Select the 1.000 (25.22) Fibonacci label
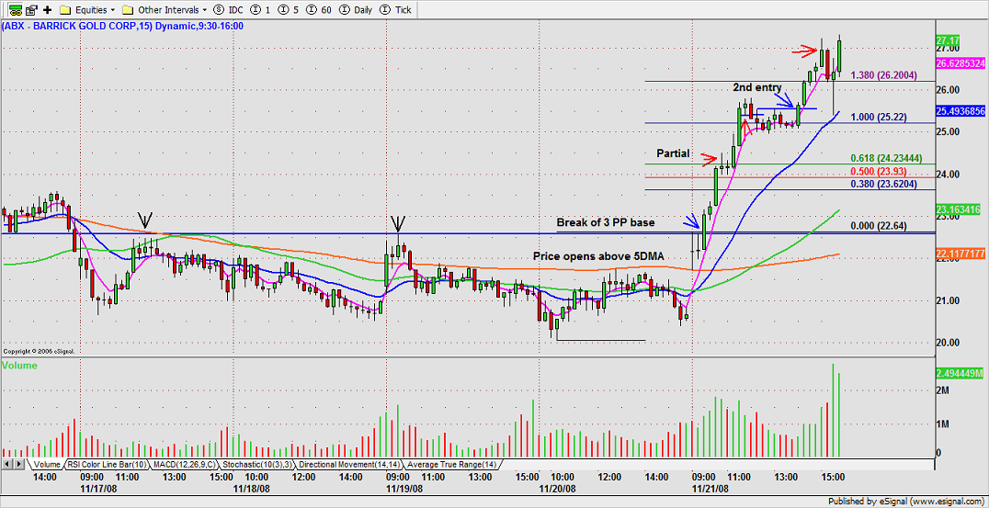989x508 pixels. (878, 117)
